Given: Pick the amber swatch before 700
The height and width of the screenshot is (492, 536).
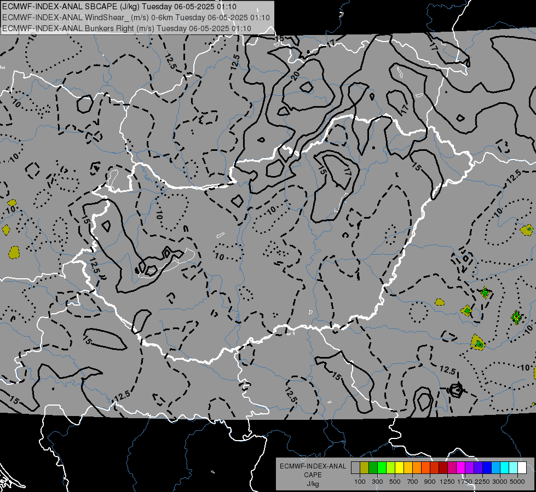Looking at the screenshot, I should [408, 468].
